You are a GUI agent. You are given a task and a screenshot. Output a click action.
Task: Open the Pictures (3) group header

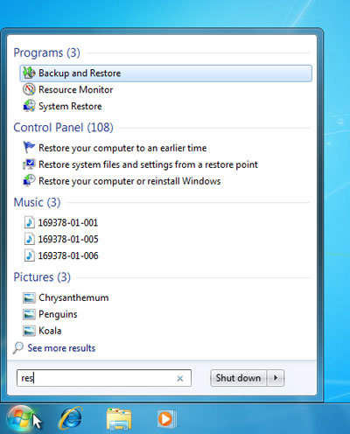pyautogui.click(x=42, y=277)
